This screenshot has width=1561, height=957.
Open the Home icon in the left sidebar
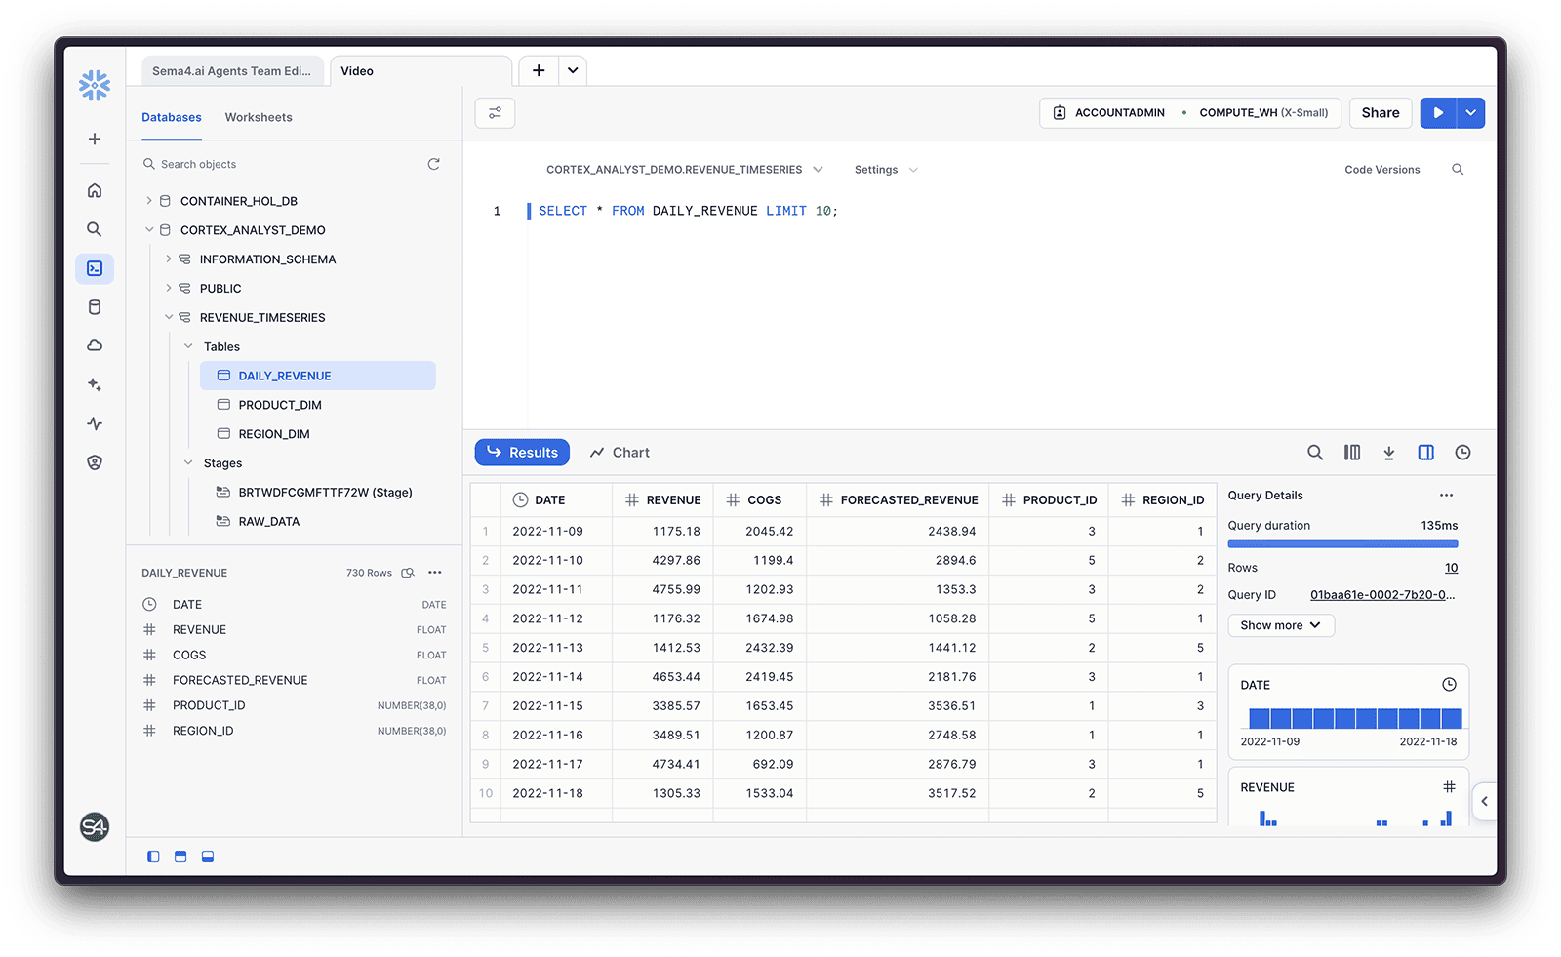(x=94, y=190)
